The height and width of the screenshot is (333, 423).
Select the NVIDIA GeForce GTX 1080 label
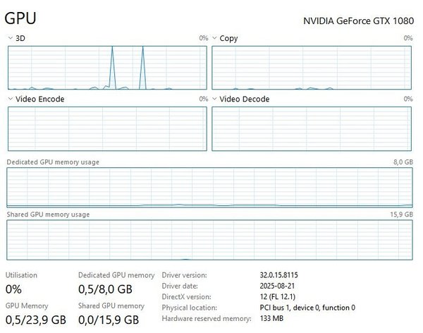pos(358,20)
